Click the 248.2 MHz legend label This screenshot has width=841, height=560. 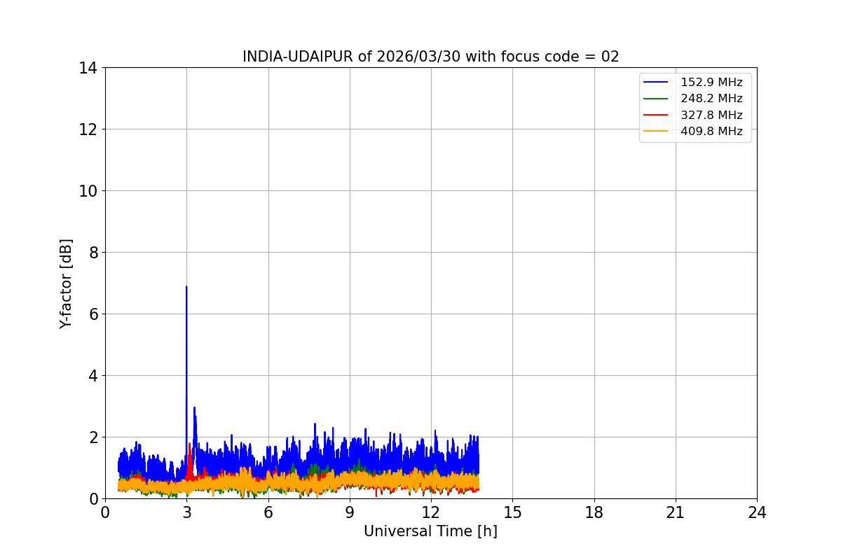pyautogui.click(x=711, y=99)
